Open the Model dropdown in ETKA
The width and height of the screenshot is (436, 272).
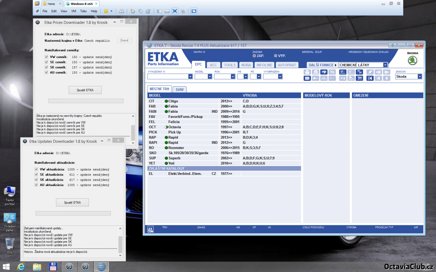click(210, 77)
